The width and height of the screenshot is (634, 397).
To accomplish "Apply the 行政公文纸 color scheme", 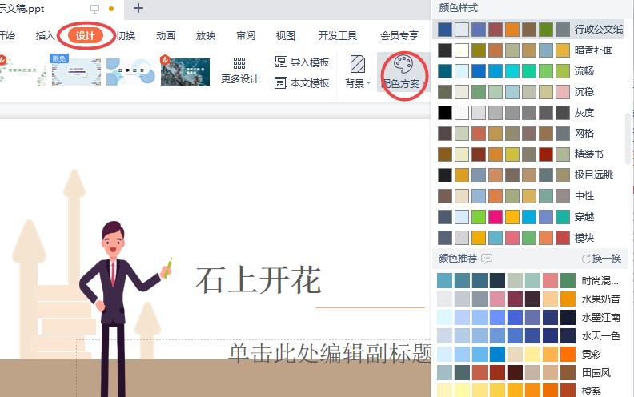I will click(528, 30).
